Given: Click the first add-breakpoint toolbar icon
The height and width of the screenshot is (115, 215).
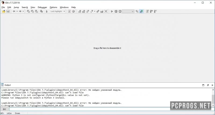Looking at the screenshot, I should tap(80, 11).
